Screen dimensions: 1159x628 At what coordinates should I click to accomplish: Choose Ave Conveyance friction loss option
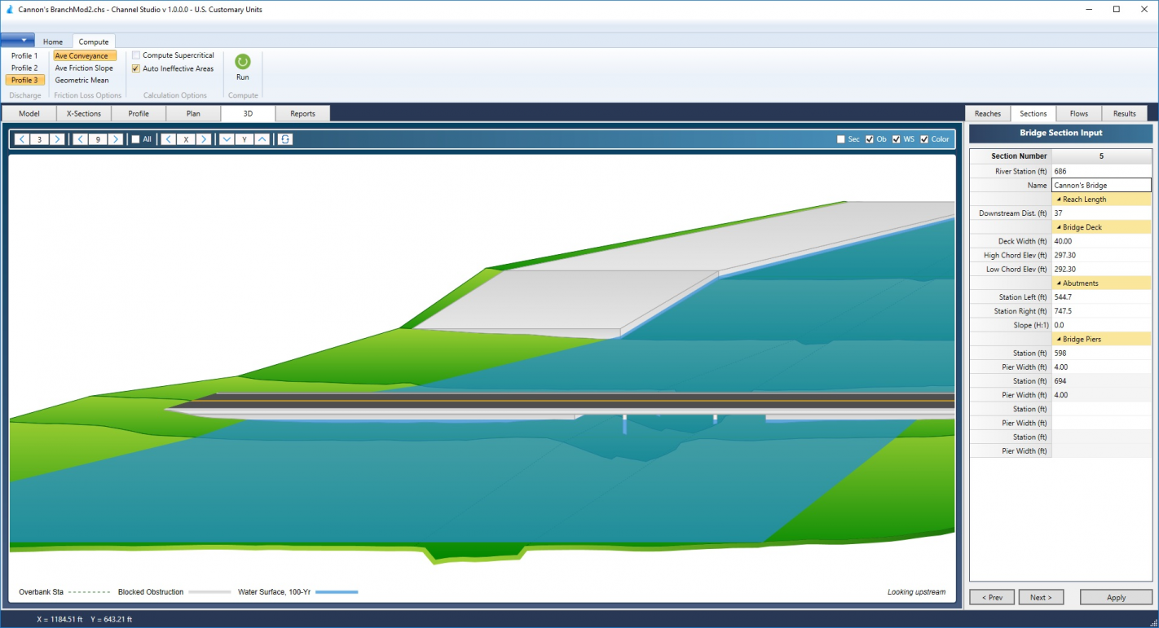pyautogui.click(x=85, y=56)
